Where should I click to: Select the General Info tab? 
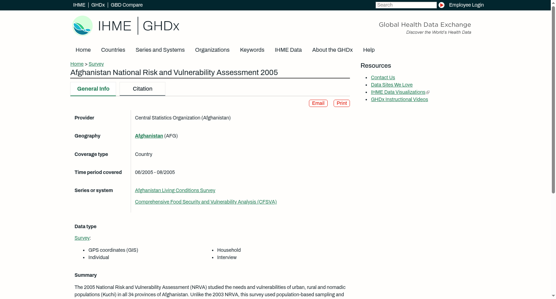tap(93, 89)
